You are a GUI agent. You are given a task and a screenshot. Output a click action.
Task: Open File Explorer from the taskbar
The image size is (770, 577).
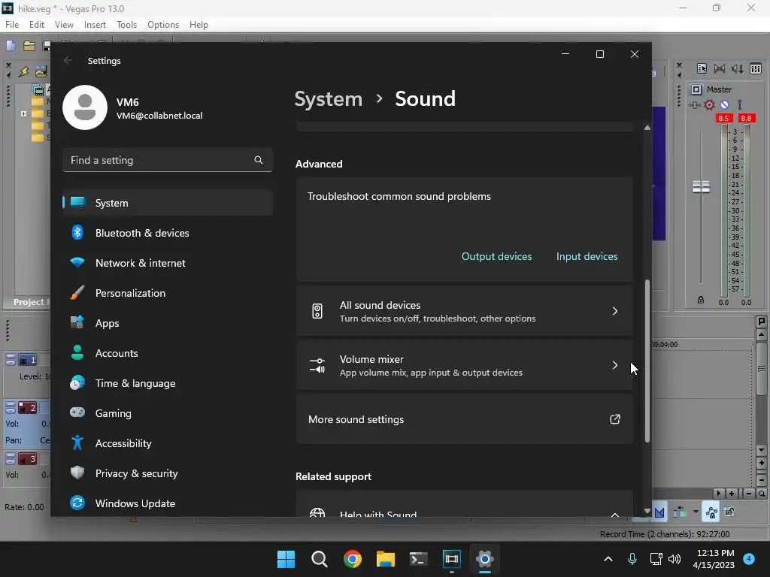click(x=386, y=559)
